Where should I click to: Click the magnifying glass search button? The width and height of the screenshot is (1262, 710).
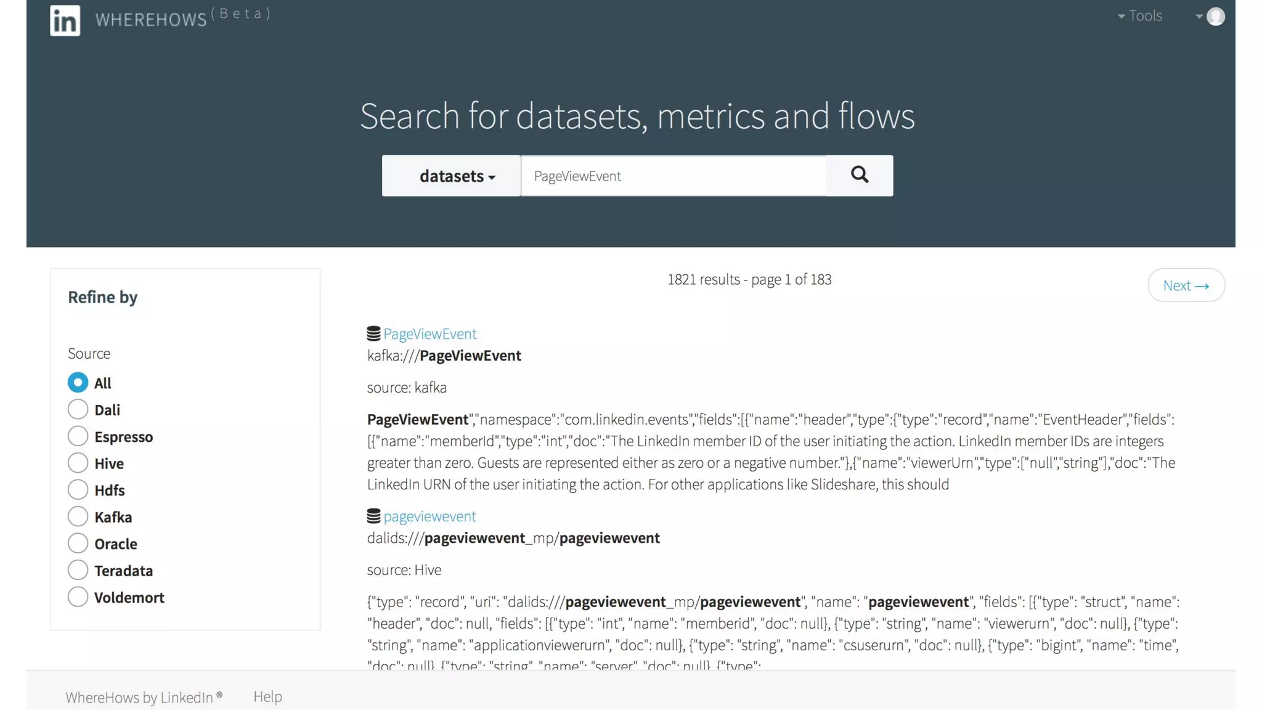[860, 176]
